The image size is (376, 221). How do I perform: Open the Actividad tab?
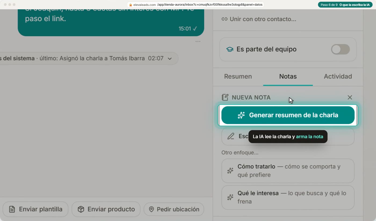click(338, 76)
